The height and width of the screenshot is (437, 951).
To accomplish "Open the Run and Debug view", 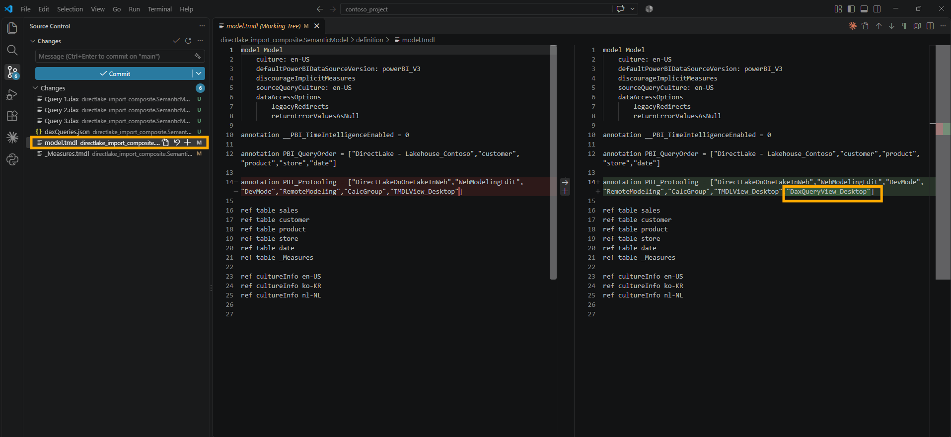I will [12, 94].
